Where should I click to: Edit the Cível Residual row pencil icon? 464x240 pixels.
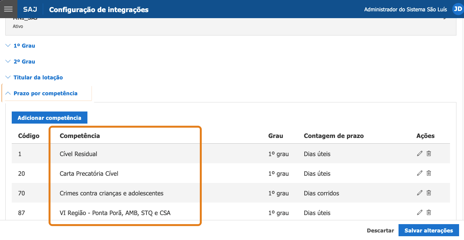pos(419,153)
